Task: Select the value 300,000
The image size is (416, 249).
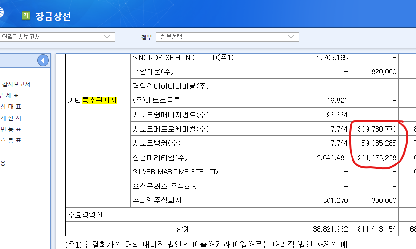Action: point(384,201)
